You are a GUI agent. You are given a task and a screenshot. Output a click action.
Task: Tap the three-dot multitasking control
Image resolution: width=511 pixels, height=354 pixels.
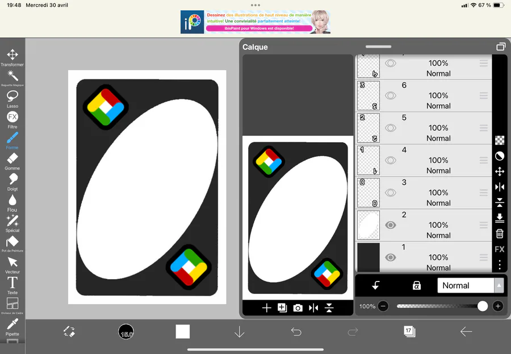click(256, 5)
